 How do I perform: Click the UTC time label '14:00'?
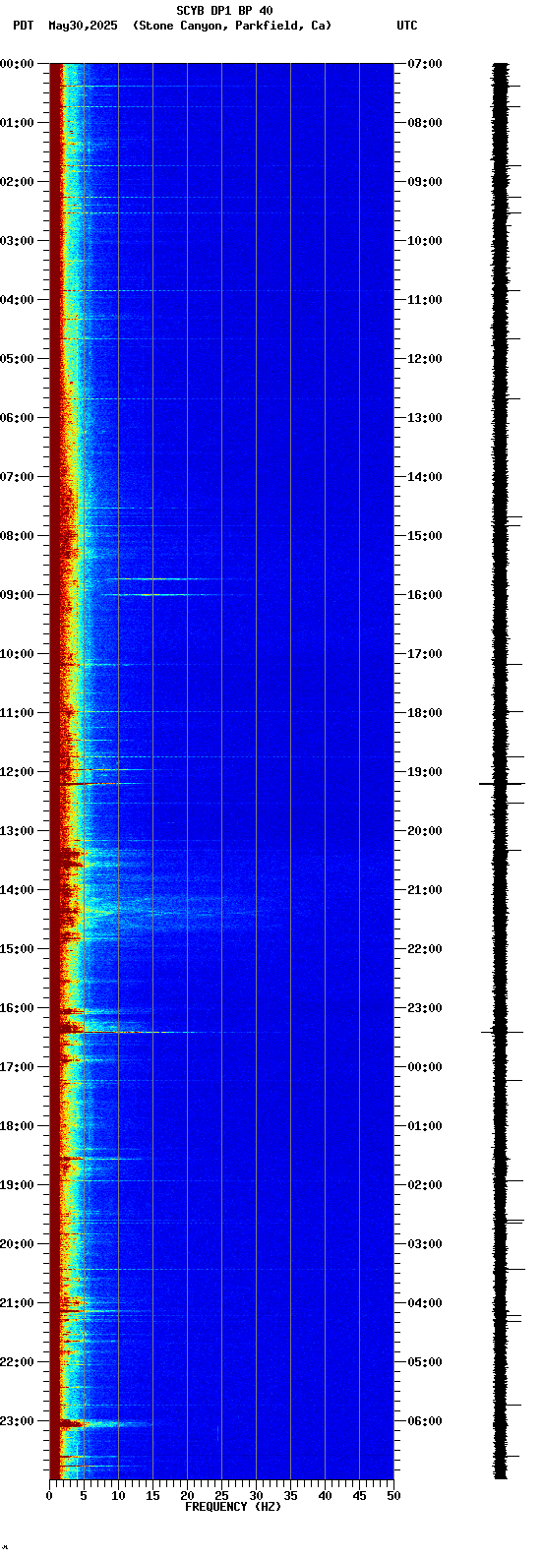click(425, 477)
